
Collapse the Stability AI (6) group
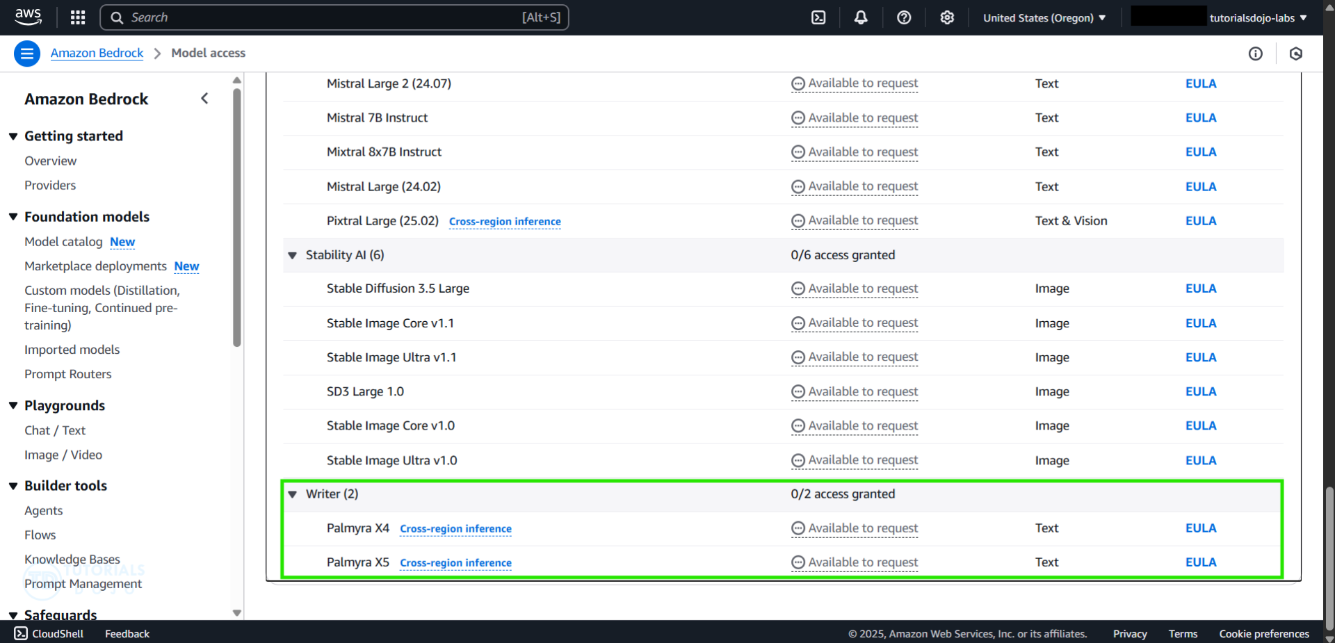click(293, 255)
